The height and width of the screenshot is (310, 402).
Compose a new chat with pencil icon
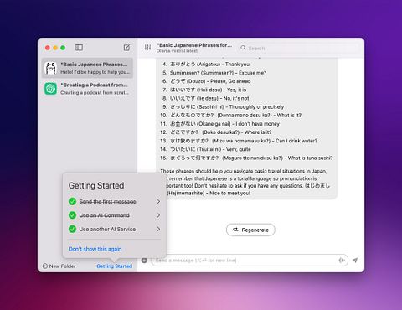(x=126, y=48)
